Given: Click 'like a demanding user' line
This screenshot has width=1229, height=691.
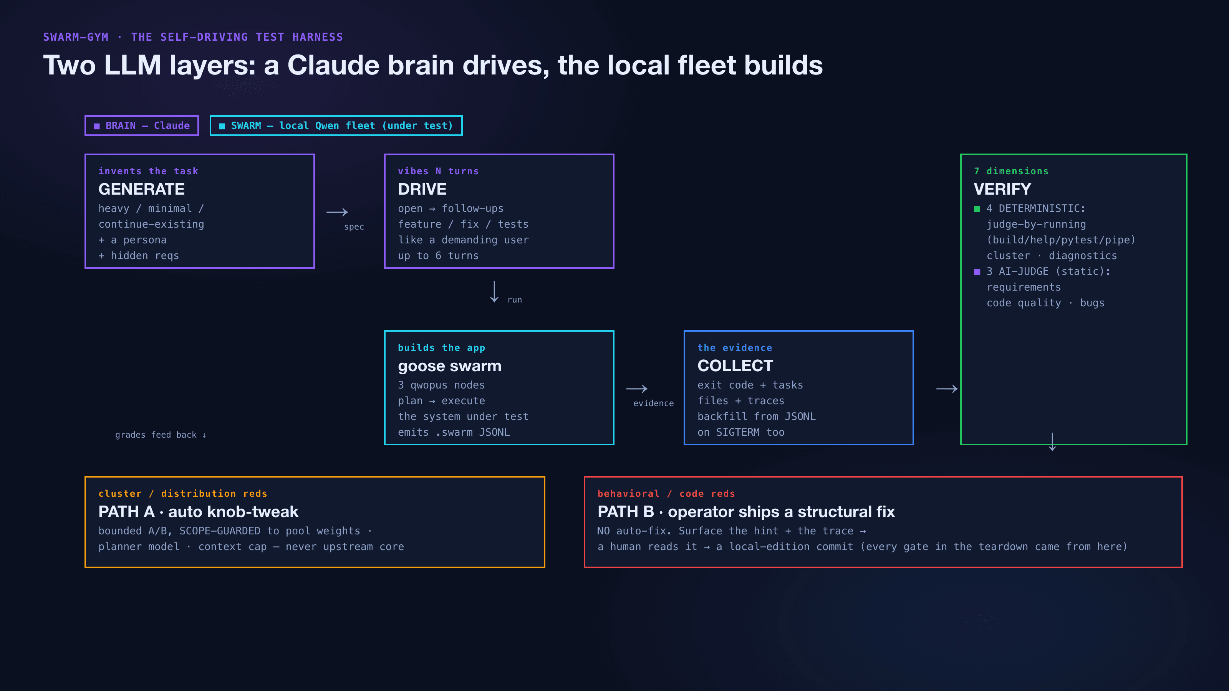Looking at the screenshot, I should [x=463, y=240].
